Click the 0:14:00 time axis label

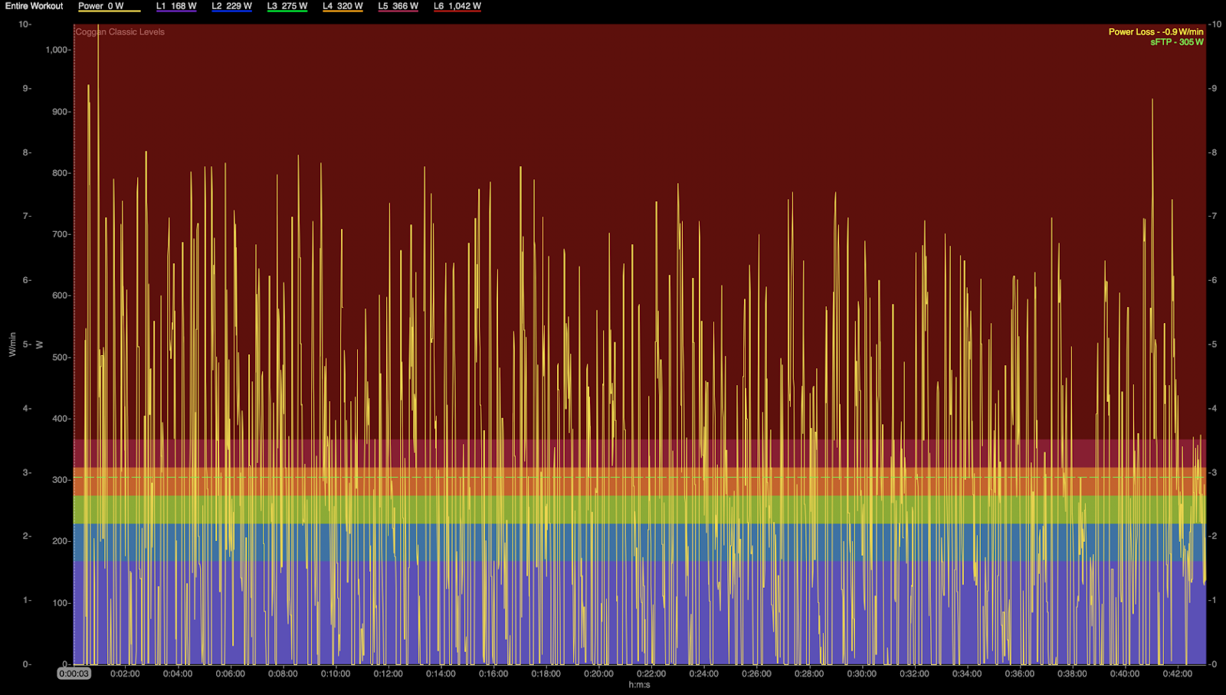441,674
